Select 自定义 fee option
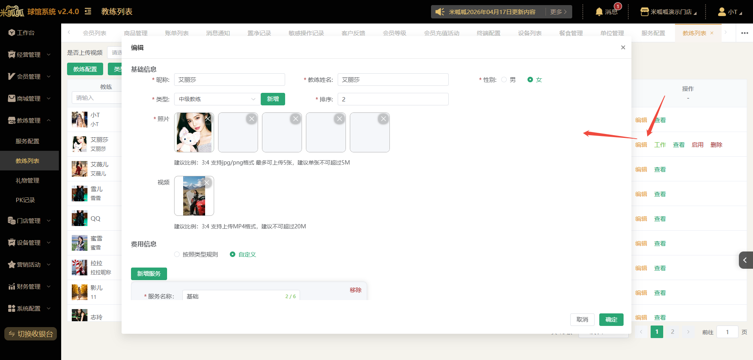The image size is (753, 360). (233, 254)
